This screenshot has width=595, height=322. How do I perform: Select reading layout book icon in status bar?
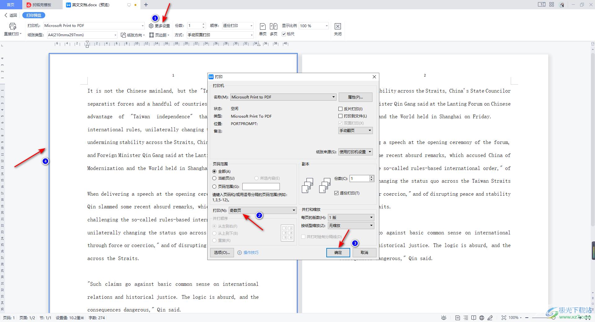point(474,318)
